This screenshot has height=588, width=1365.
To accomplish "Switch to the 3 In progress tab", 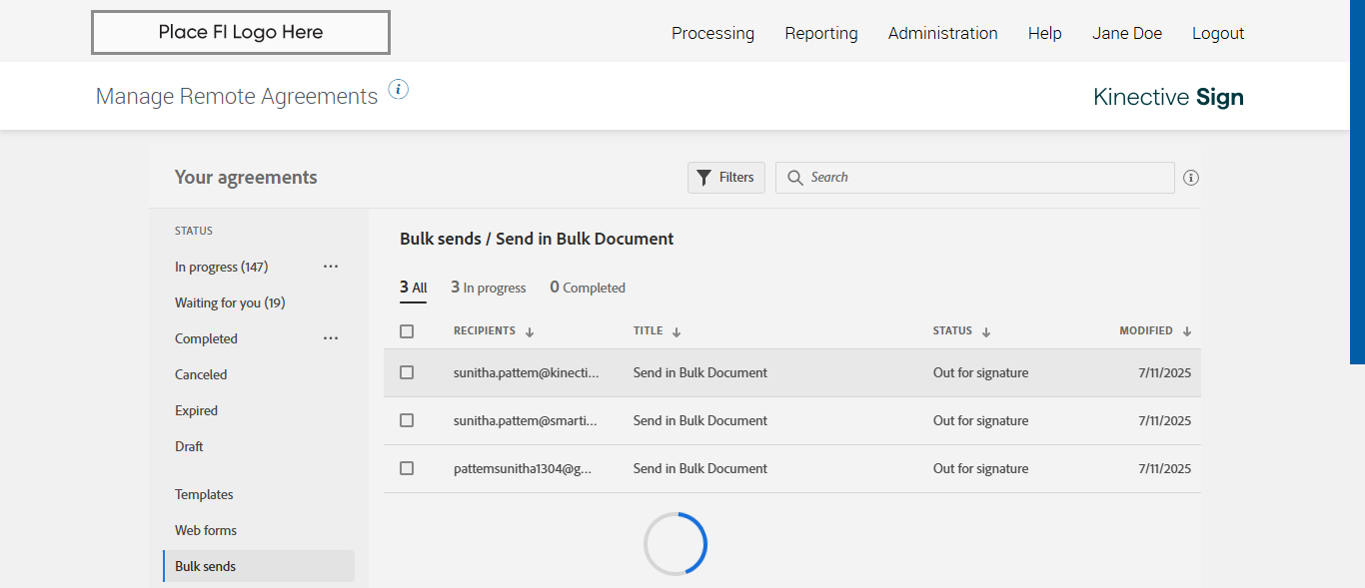I will [488, 288].
